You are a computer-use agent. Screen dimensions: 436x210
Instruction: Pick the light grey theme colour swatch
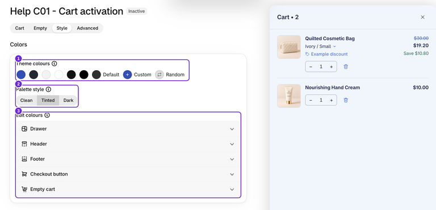tap(46, 75)
